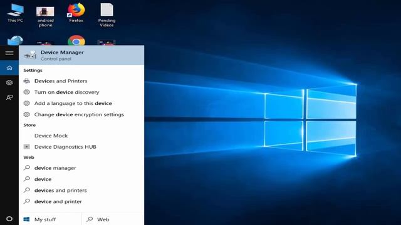Viewport: 401px width, 225px height.
Task: Click the Web section header
Action: coord(29,157)
